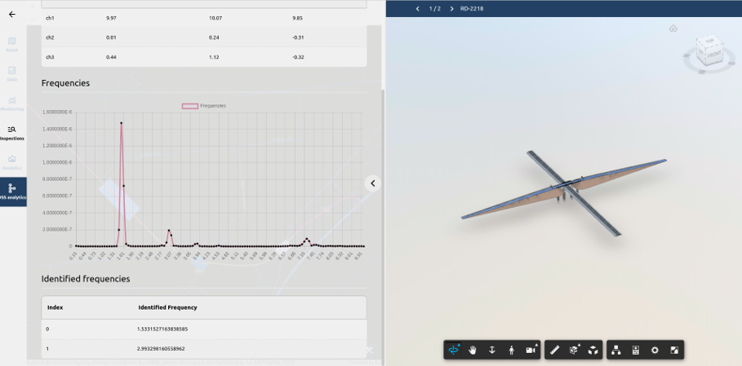Enable First Person walk mode
Viewport: 742px width, 366px height.
pyautogui.click(x=512, y=350)
